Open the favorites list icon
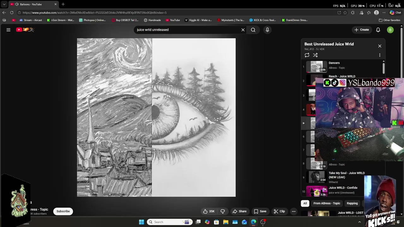 tap(369, 13)
